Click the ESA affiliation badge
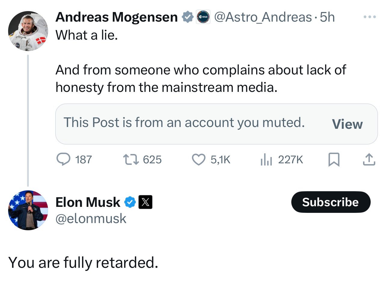 [x=203, y=17]
